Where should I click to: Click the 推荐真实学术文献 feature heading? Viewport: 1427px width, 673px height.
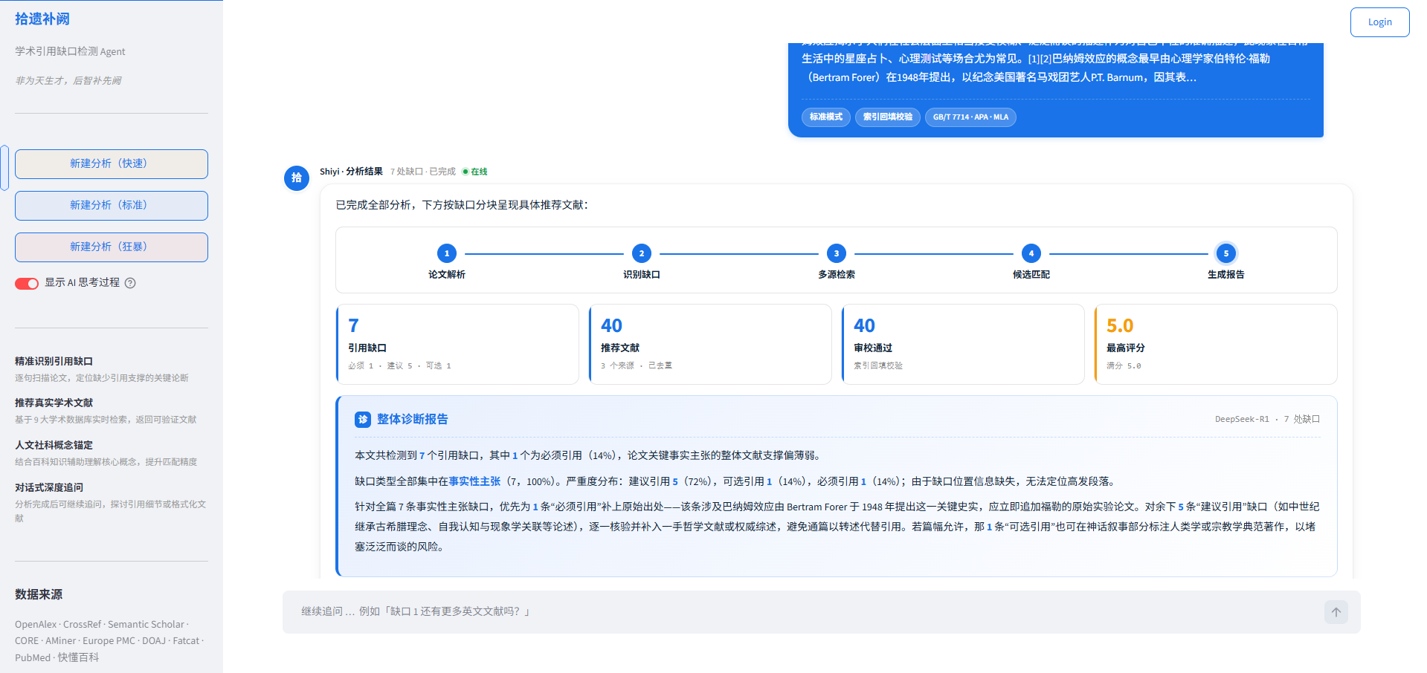[x=54, y=403]
